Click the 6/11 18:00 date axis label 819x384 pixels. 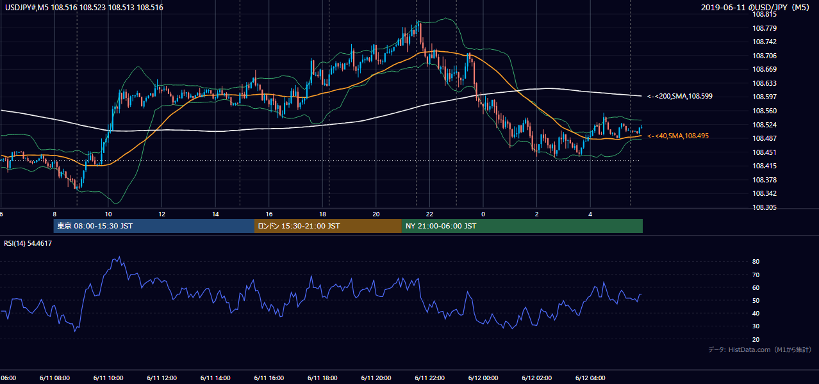pos(322,378)
